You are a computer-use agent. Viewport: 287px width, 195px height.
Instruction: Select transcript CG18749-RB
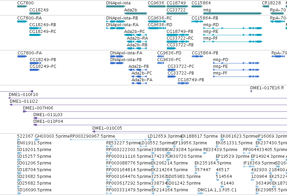178,35
